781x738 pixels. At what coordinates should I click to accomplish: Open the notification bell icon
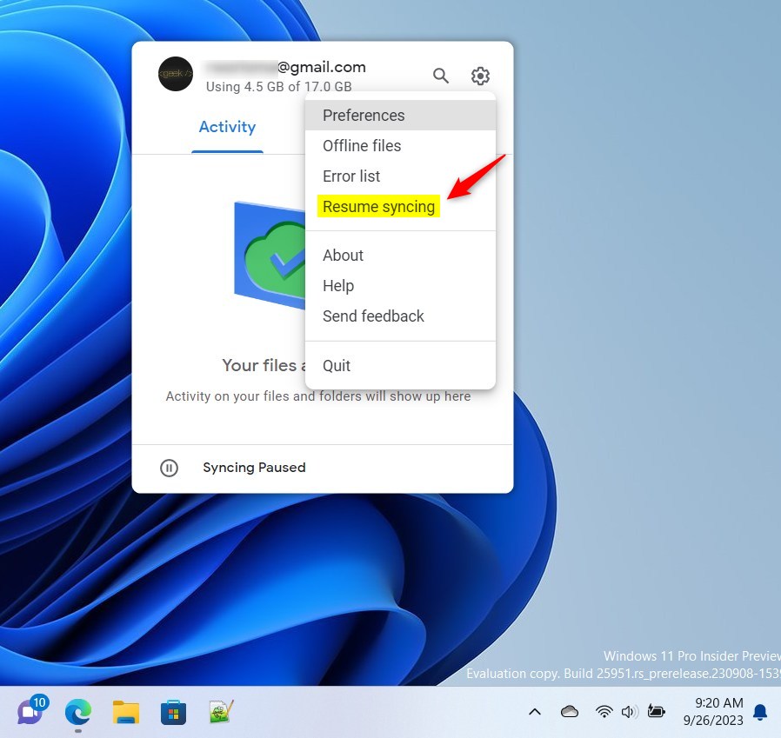click(760, 713)
